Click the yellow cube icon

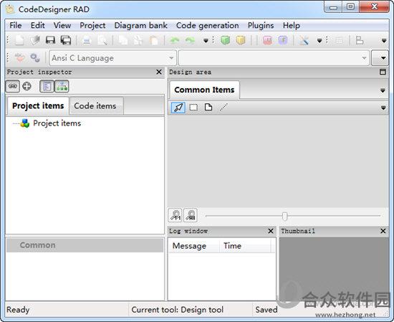(241, 40)
